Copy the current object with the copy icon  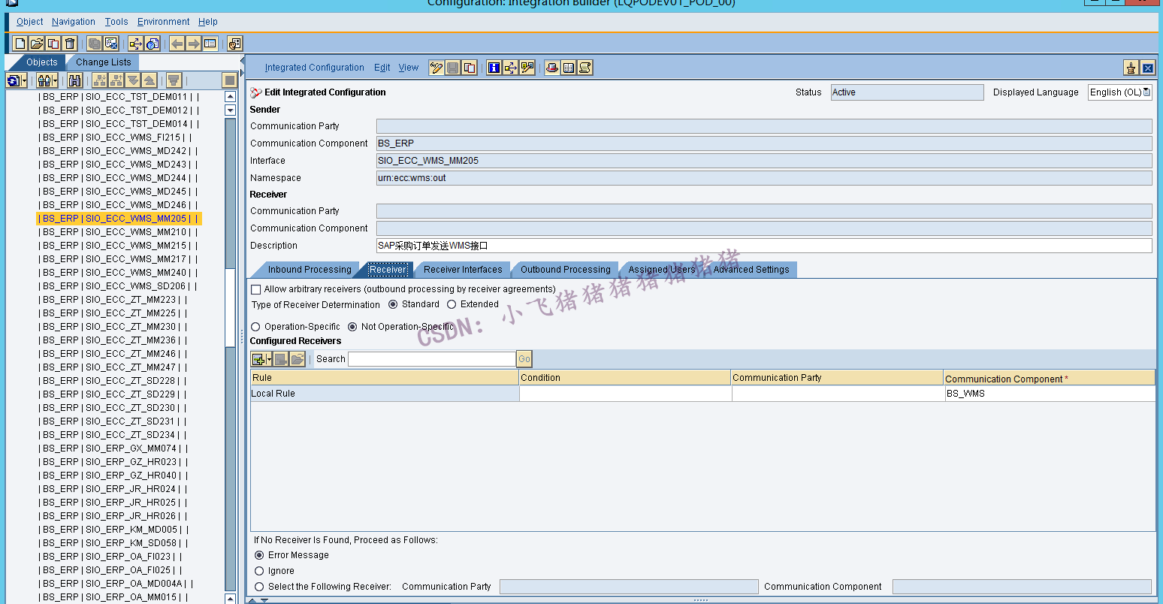point(53,44)
